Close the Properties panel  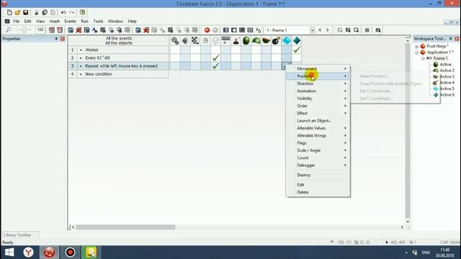point(63,39)
